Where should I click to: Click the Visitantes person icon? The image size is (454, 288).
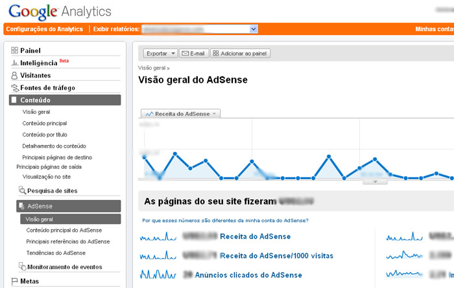[x=14, y=75]
